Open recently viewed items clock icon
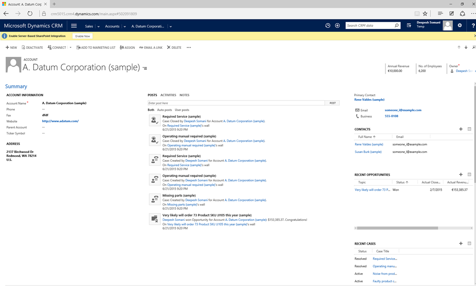The height and width of the screenshot is (286, 476). pyautogui.click(x=328, y=26)
